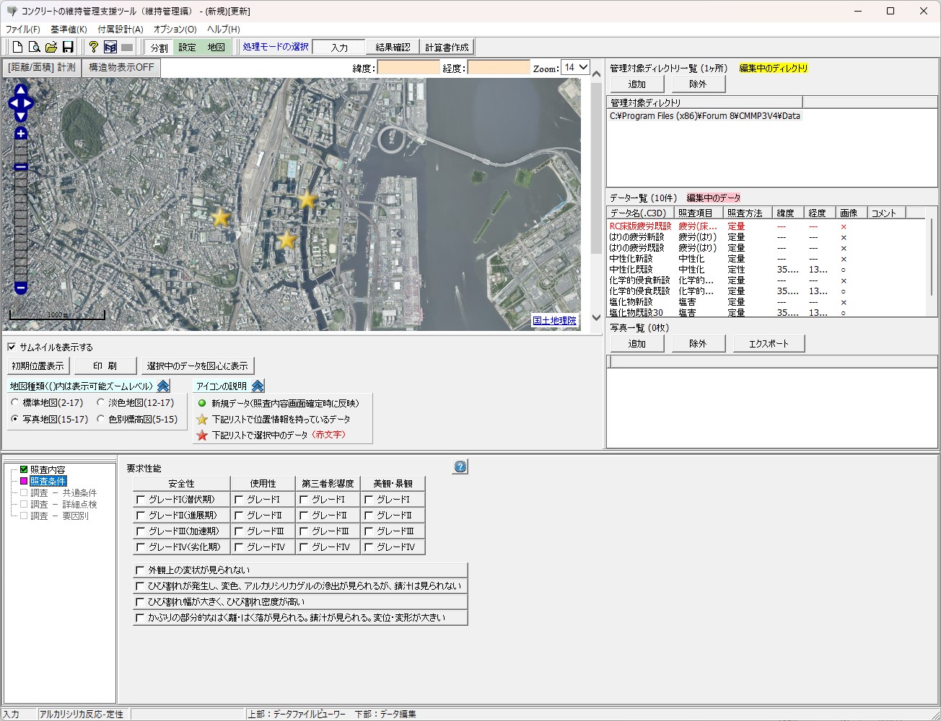This screenshot has height=721, width=941.
Task: Save the data with the floppy disk icon
Action: click(x=68, y=48)
